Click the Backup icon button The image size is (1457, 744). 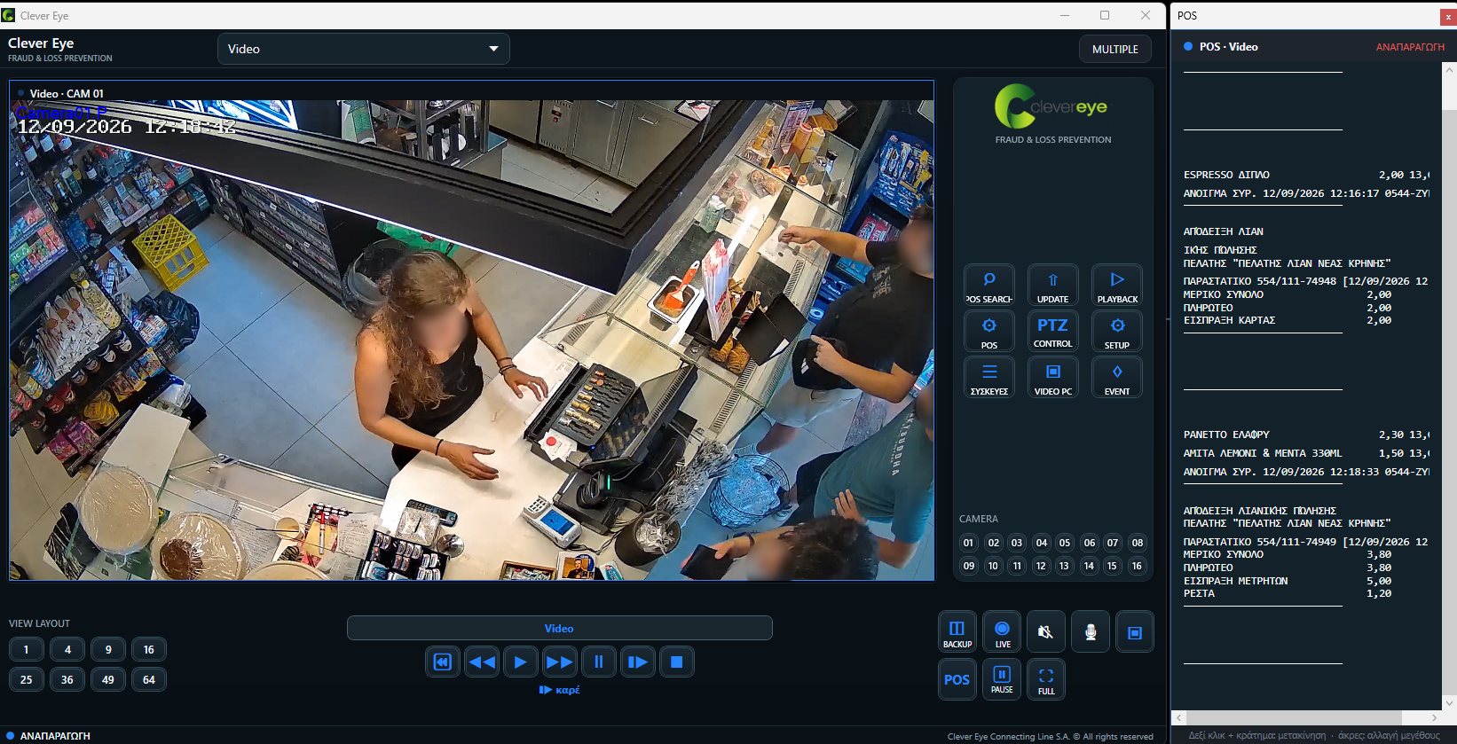[957, 632]
